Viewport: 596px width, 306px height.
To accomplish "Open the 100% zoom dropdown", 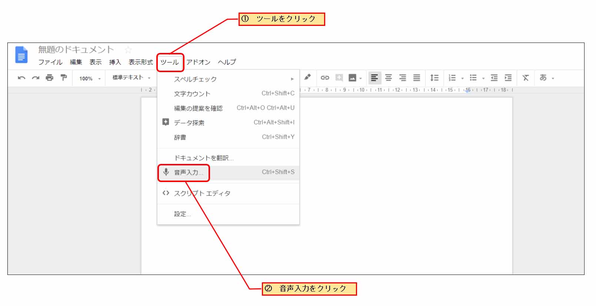I will [90, 78].
